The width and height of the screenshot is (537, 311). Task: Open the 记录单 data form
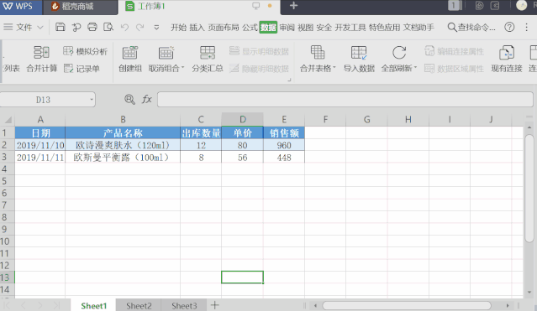click(82, 69)
